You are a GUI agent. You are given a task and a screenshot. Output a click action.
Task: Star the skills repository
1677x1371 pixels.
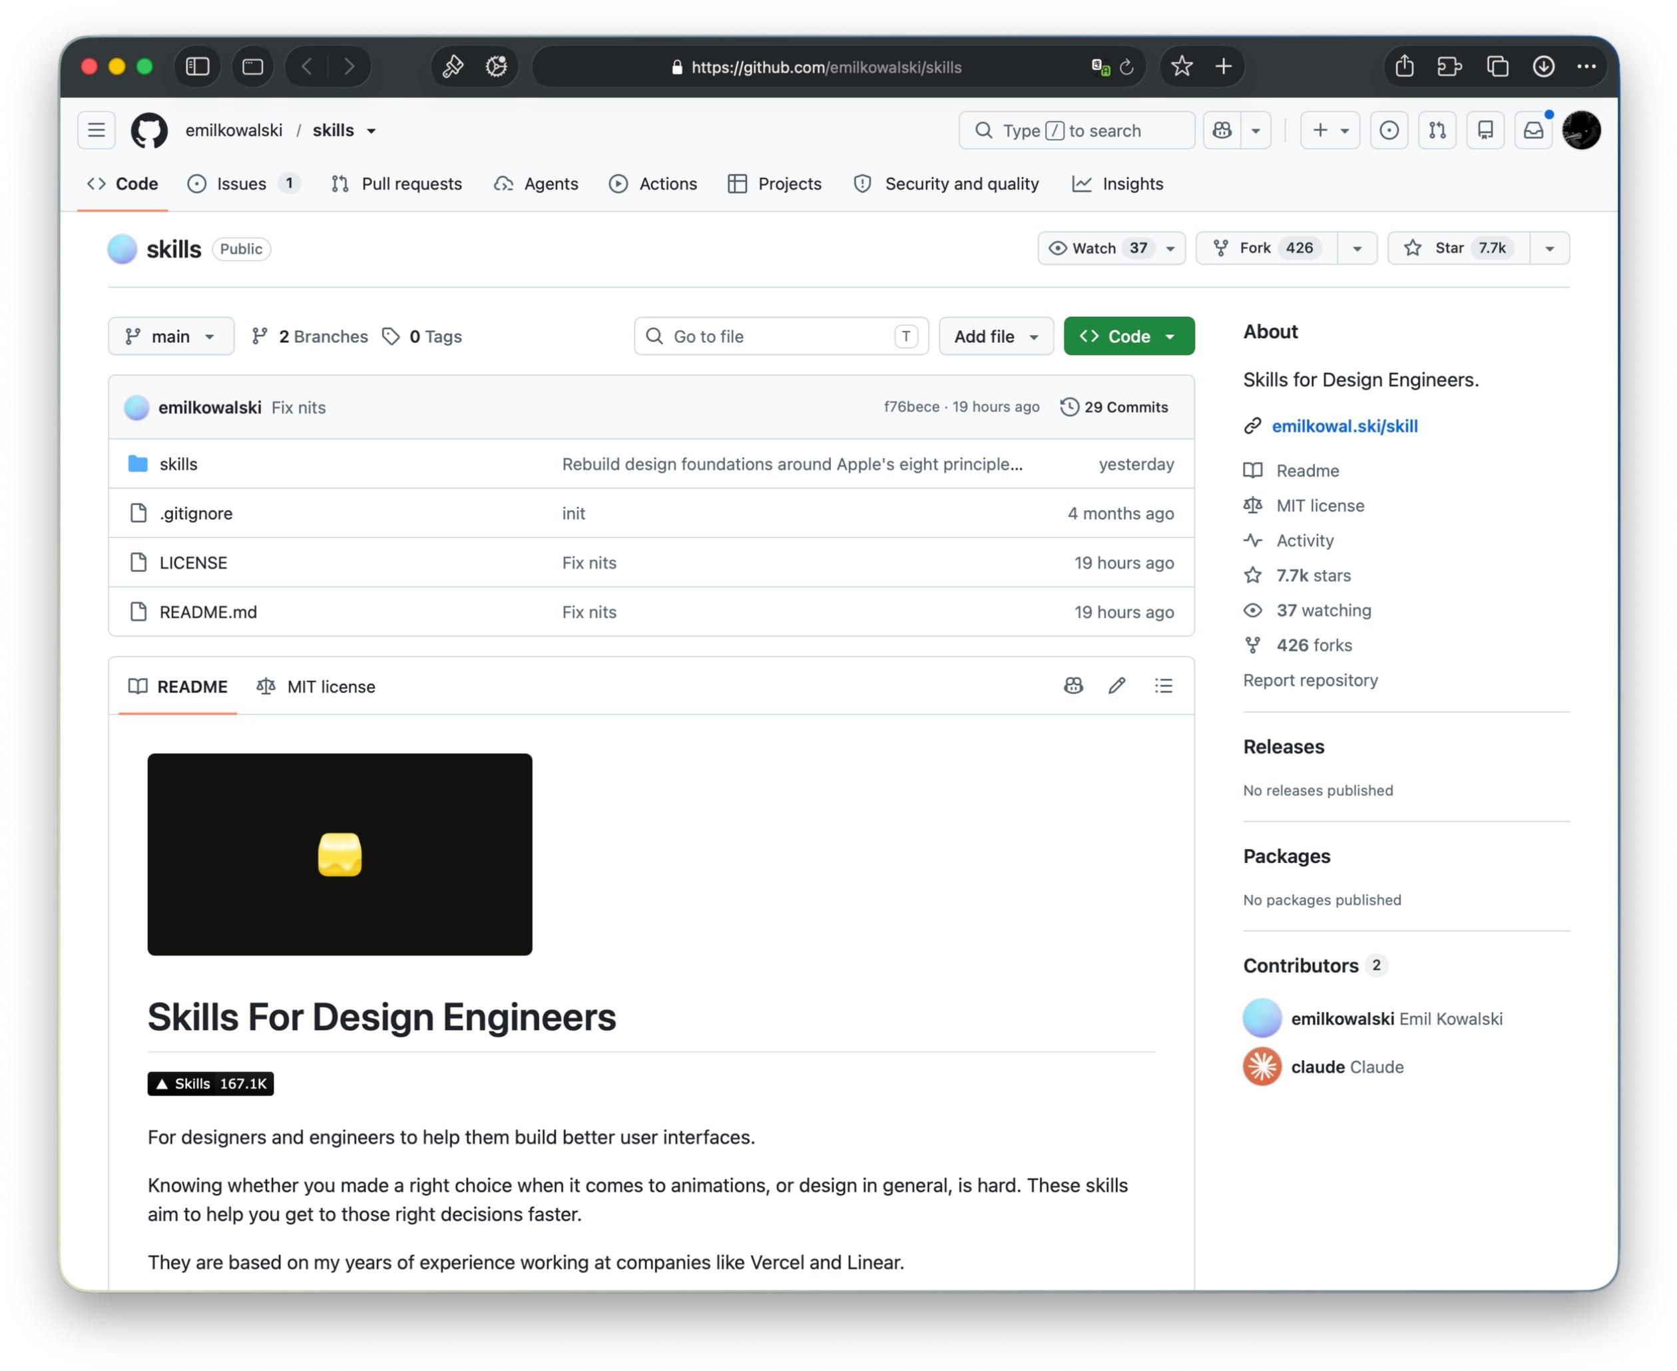coord(1457,248)
